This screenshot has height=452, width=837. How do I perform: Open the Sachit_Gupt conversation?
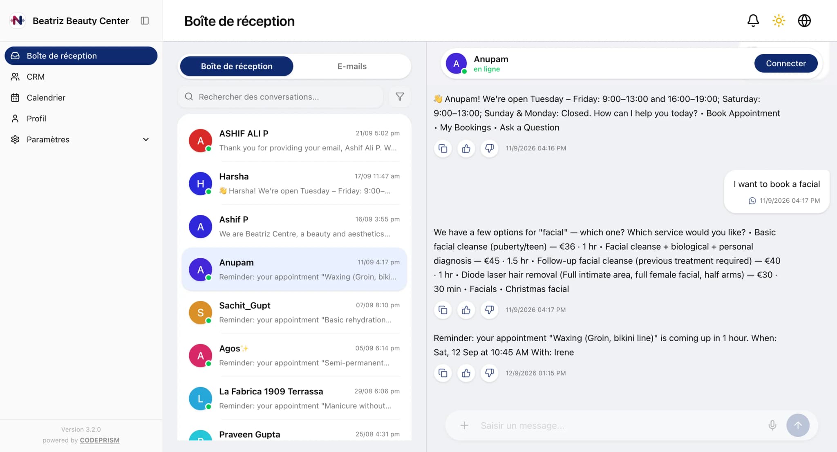pos(294,313)
